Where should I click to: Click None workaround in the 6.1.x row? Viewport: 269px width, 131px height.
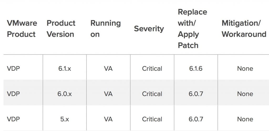pos(245,69)
